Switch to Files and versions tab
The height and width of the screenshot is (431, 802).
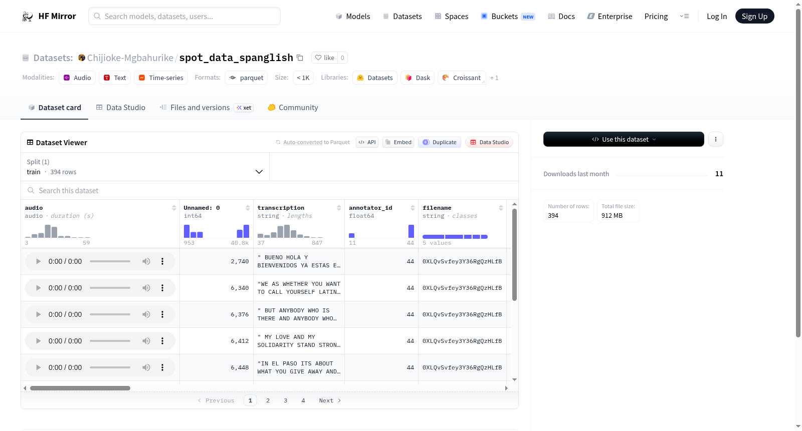pyautogui.click(x=206, y=108)
